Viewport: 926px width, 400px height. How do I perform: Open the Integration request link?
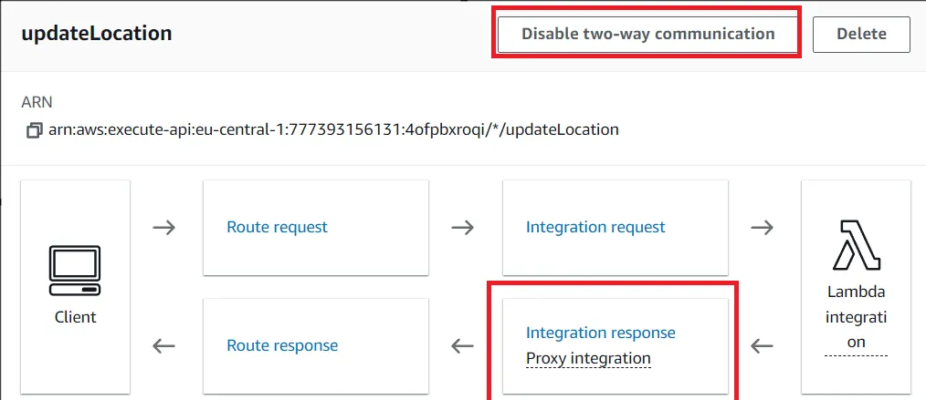click(595, 227)
